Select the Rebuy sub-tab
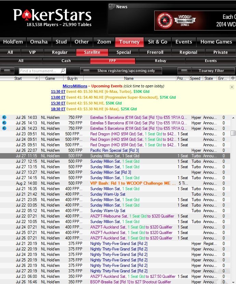Image resolution: width=236 pixels, height=284 pixels. click(x=160, y=61)
